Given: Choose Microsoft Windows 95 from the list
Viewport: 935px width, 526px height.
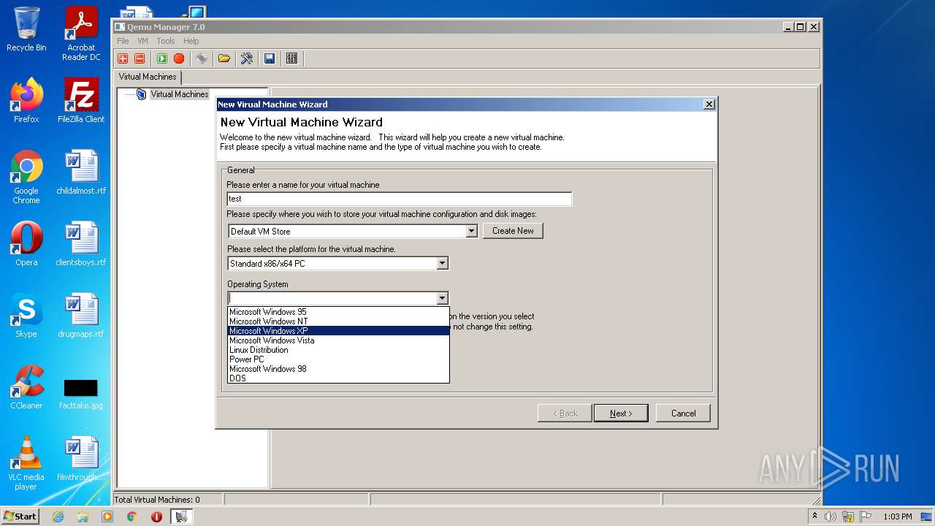Looking at the screenshot, I should [x=338, y=312].
